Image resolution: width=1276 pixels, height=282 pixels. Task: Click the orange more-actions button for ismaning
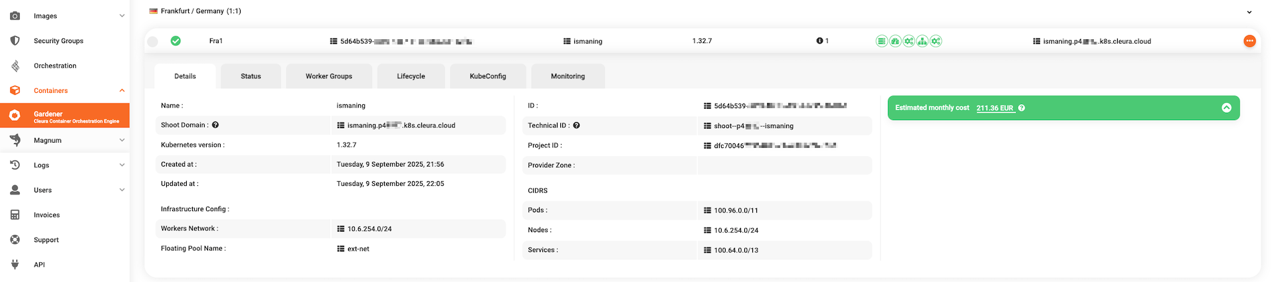point(1249,41)
